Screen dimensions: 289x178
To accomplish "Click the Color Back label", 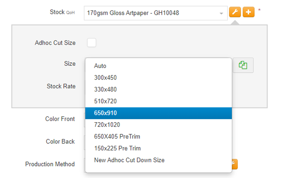I will [x=60, y=141].
